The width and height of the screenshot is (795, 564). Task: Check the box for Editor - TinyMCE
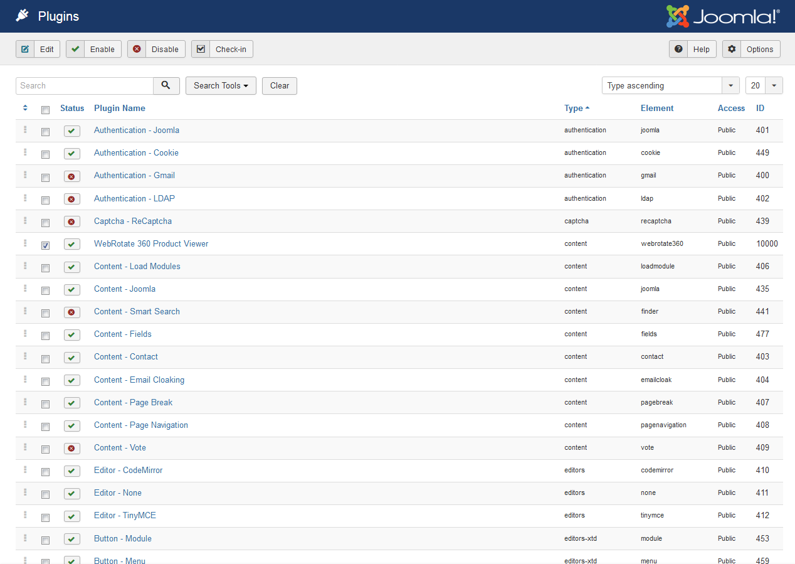tap(45, 518)
